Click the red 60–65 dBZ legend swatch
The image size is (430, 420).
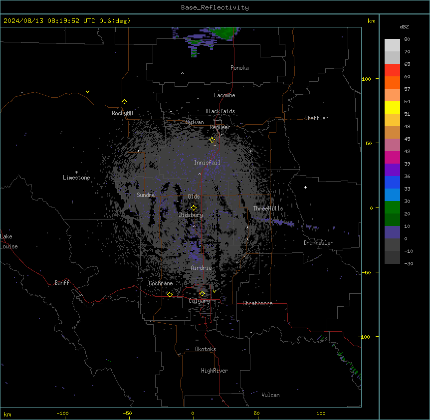(x=392, y=70)
